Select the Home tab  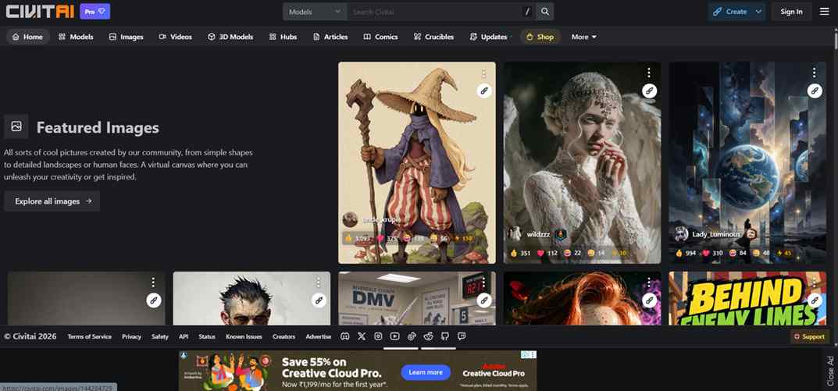[28, 37]
